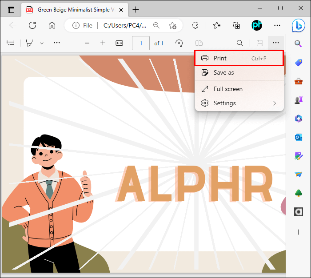View site information for the file
This screenshot has width=311, height=278.
76,25
